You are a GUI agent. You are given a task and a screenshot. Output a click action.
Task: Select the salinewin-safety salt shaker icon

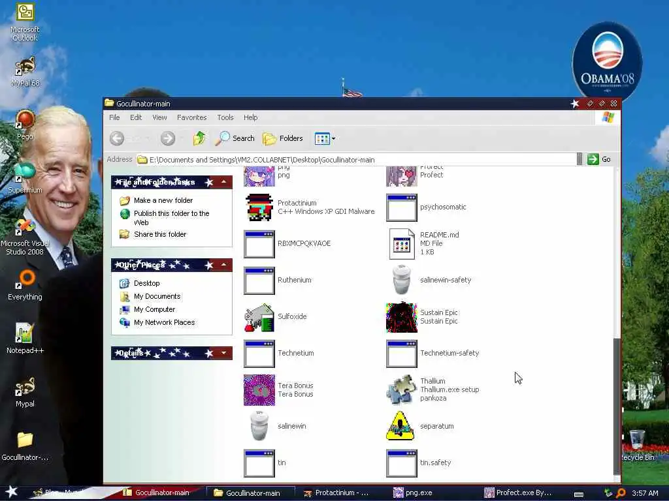tap(402, 279)
